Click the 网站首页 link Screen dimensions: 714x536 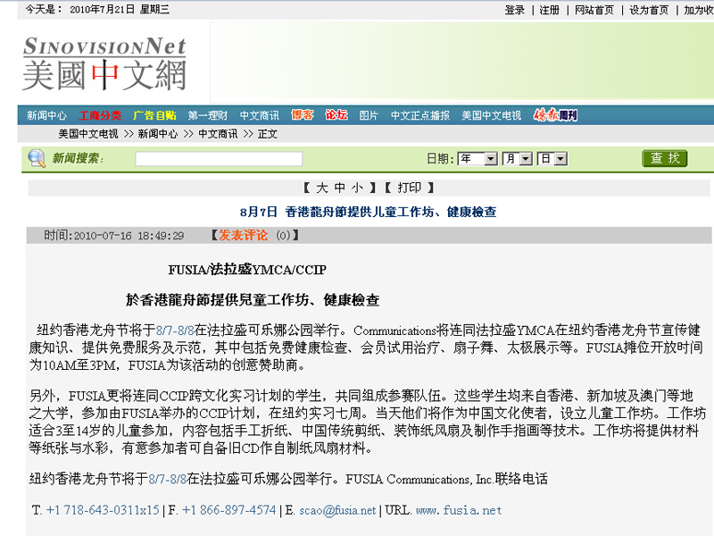click(594, 10)
